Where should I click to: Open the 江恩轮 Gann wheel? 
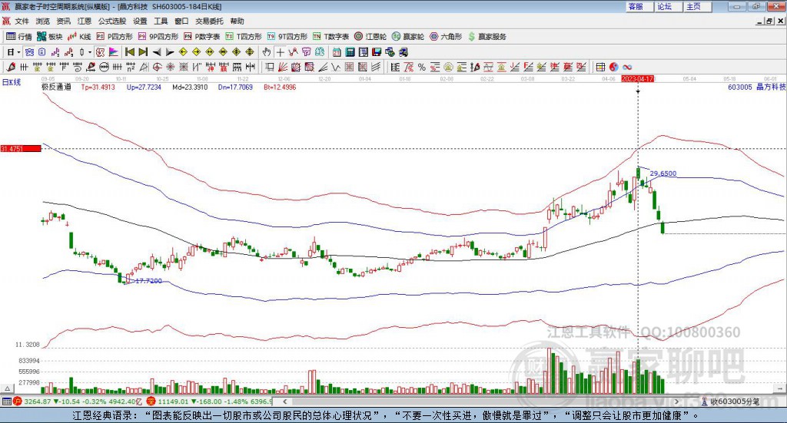(370, 37)
